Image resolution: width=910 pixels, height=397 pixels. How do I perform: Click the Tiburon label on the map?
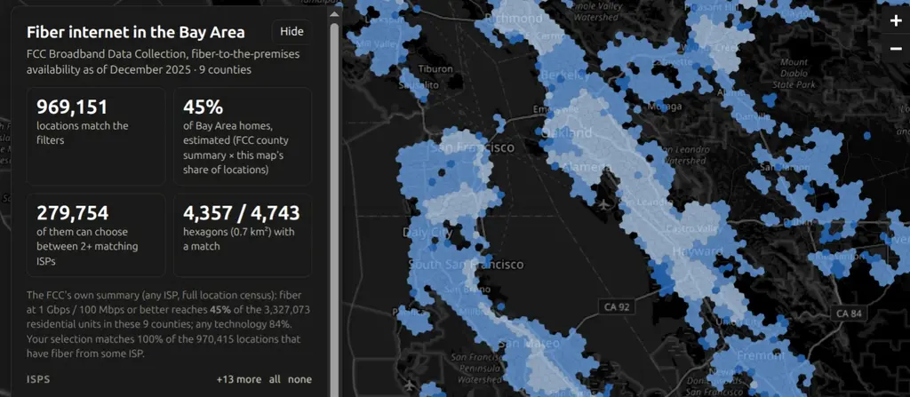[435, 68]
